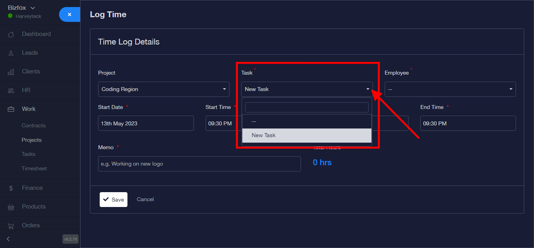Open Timesheet in Work submenu
Image resolution: width=534 pixels, height=248 pixels.
tap(34, 169)
